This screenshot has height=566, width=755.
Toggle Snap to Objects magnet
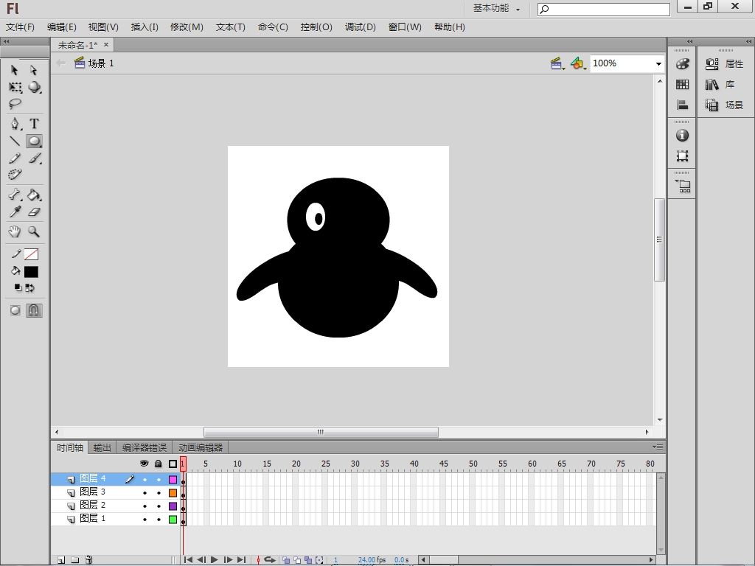[34, 310]
